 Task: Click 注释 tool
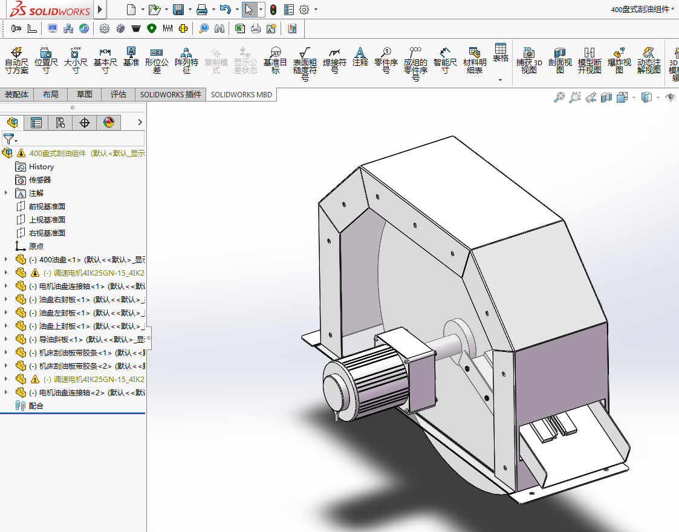pos(360,57)
